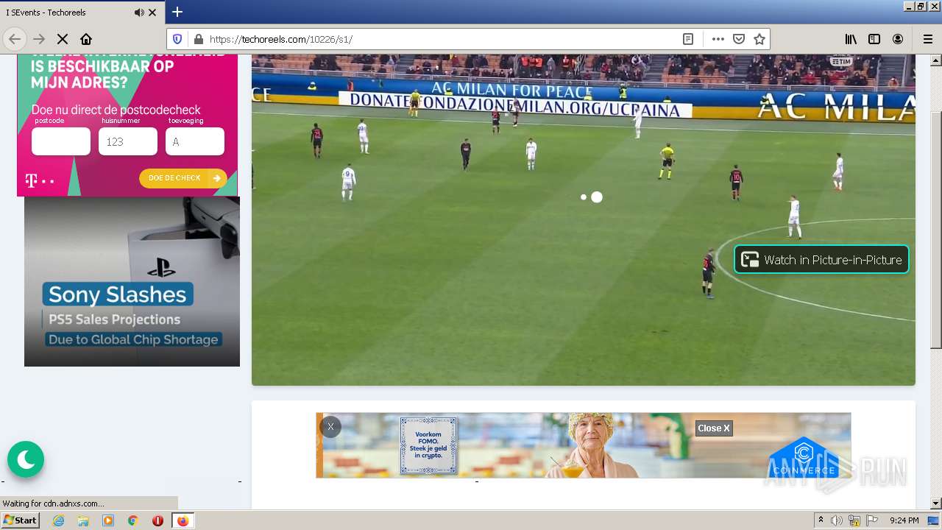
Task: View site security padlock information
Action: coord(198,39)
